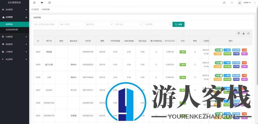
Task: Click 会员管理 in the breadcrumb
Action: (35, 10)
